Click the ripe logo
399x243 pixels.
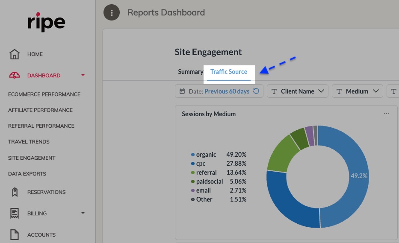[x=46, y=22]
